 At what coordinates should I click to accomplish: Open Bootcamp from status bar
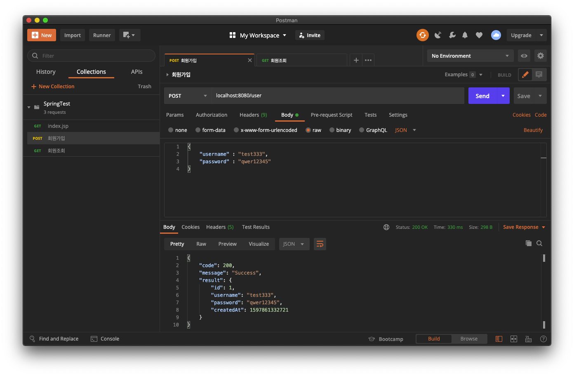pyautogui.click(x=386, y=339)
